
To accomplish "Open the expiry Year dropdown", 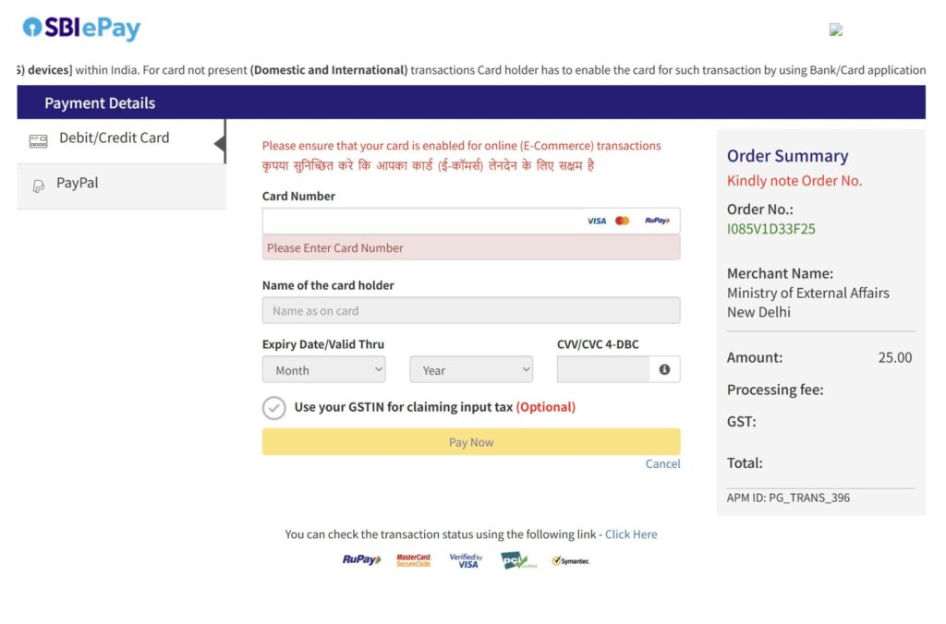I will tap(471, 370).
